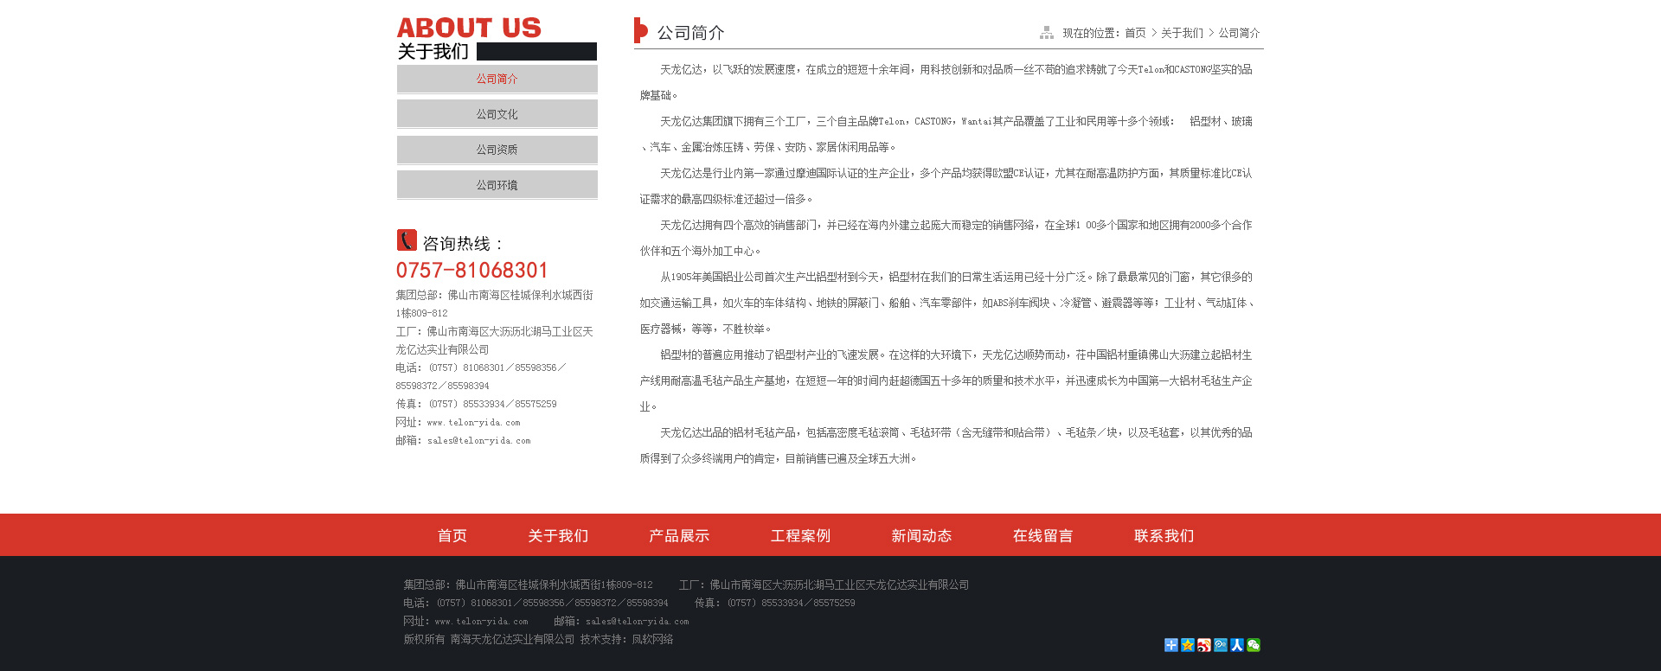Share to Sina Weibo icon
The width and height of the screenshot is (1661, 671).
point(1204,645)
